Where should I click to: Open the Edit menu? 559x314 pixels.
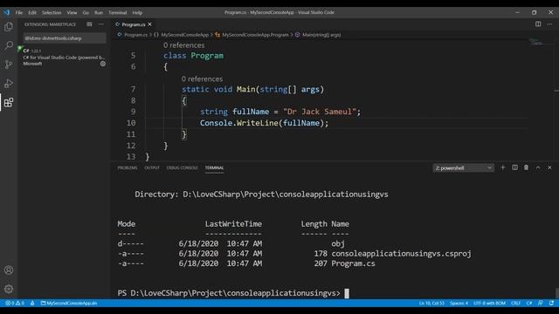coord(32,12)
